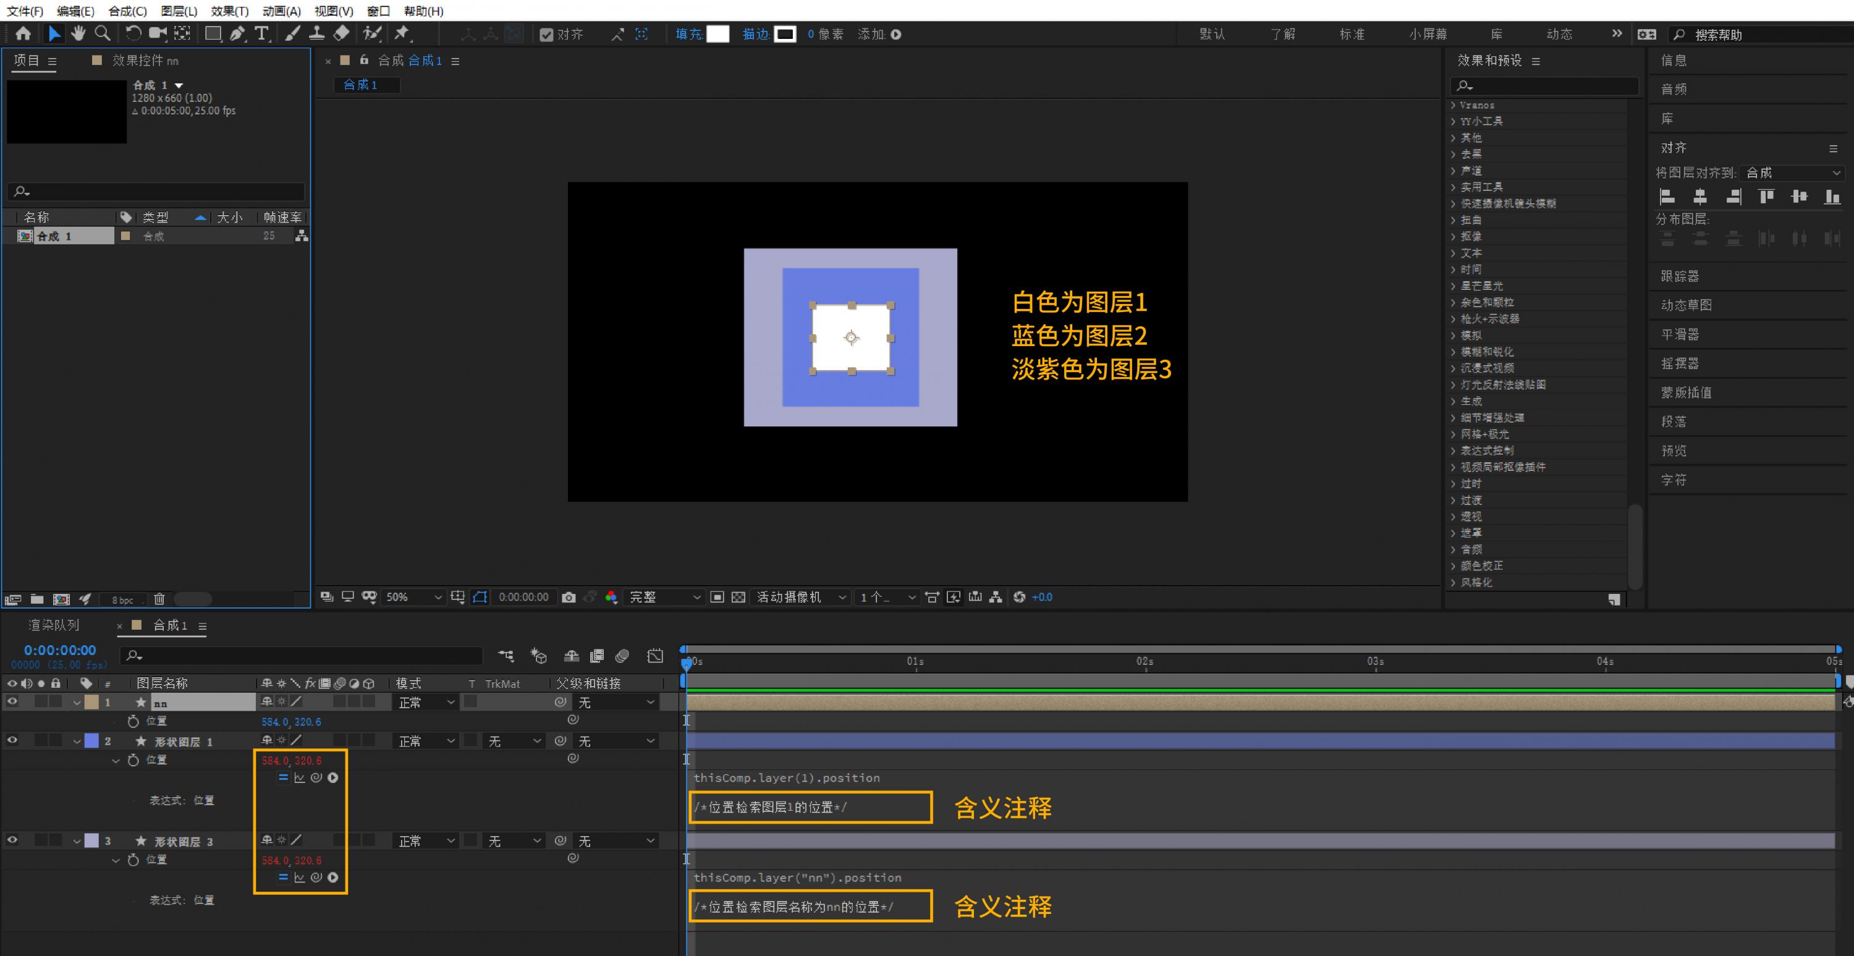Hide layer nn with eye icon

12,701
